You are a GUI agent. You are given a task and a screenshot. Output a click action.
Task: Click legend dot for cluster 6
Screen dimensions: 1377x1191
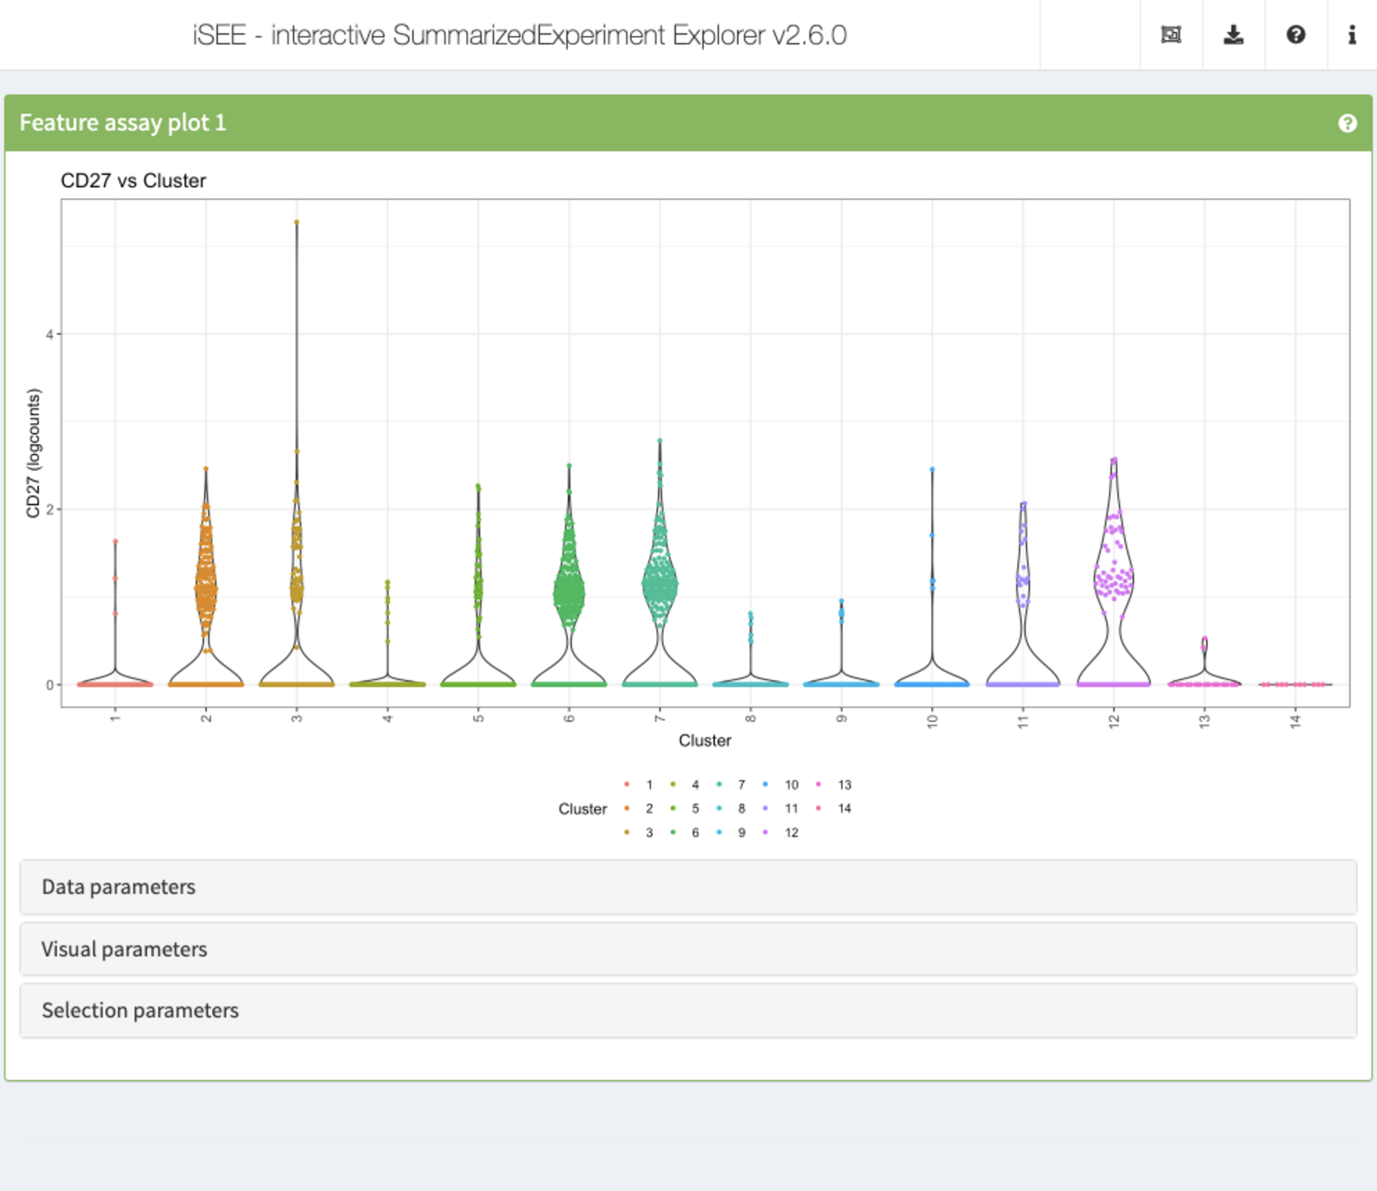click(673, 832)
